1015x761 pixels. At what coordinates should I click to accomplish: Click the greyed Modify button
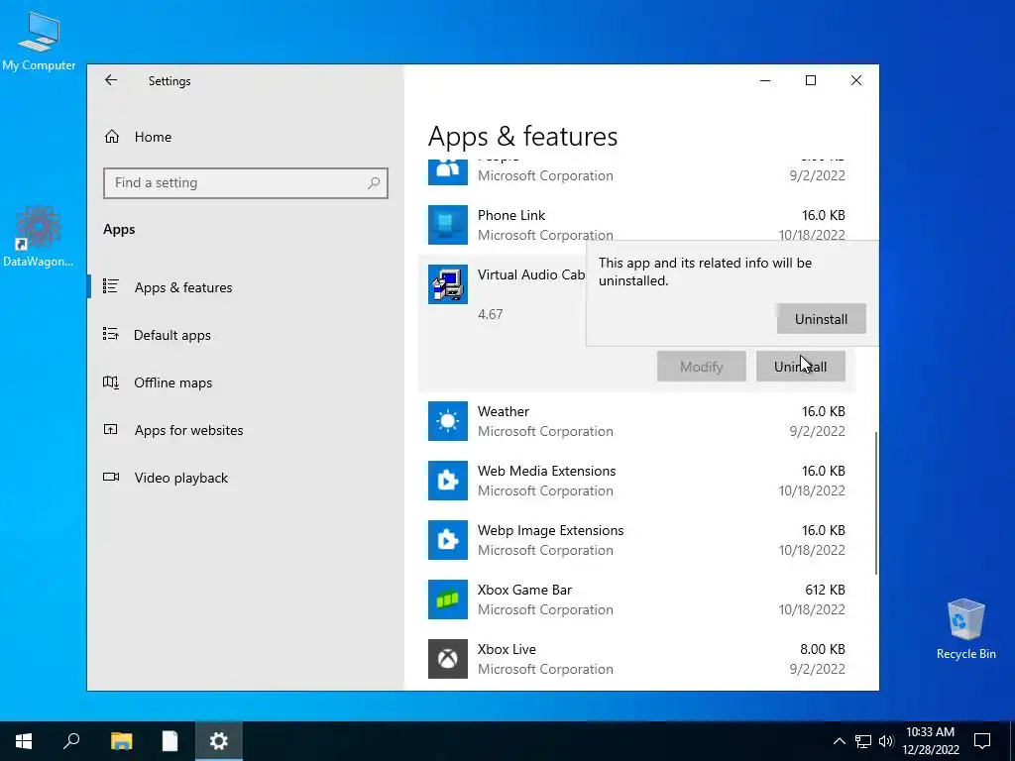[702, 367]
